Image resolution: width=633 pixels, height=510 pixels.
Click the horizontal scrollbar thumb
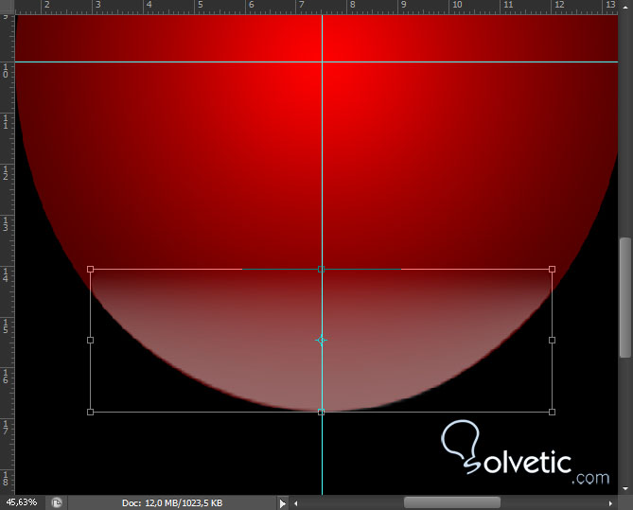452,502
